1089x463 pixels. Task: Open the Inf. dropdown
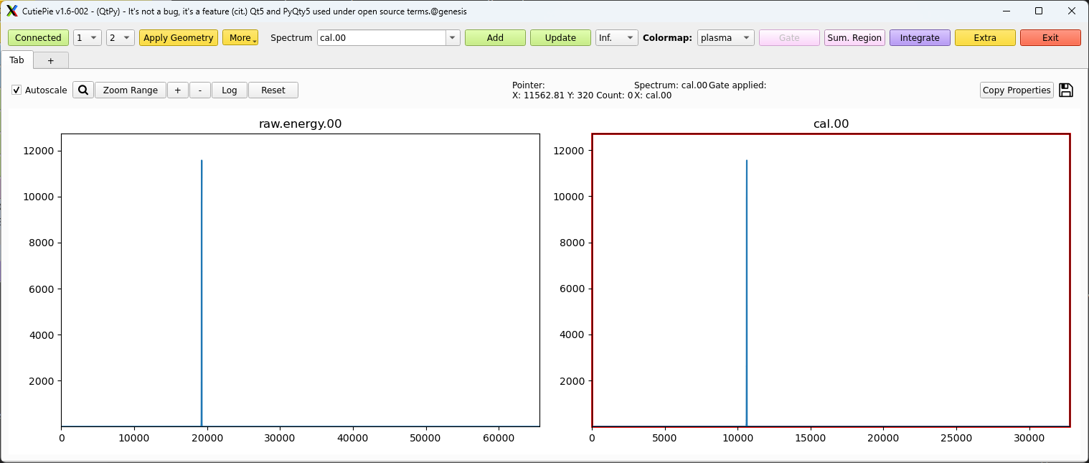(x=616, y=38)
